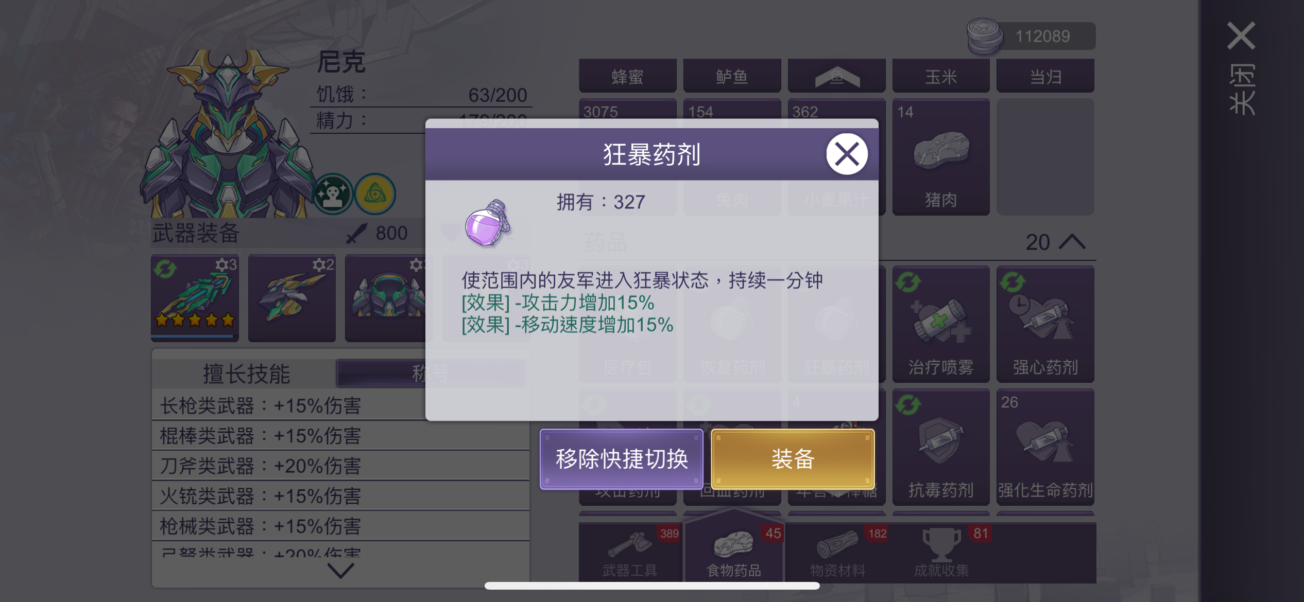Screen dimensions: 1304x602
Task: Close the 狂暴药剂 popup dialog
Action: tap(847, 154)
